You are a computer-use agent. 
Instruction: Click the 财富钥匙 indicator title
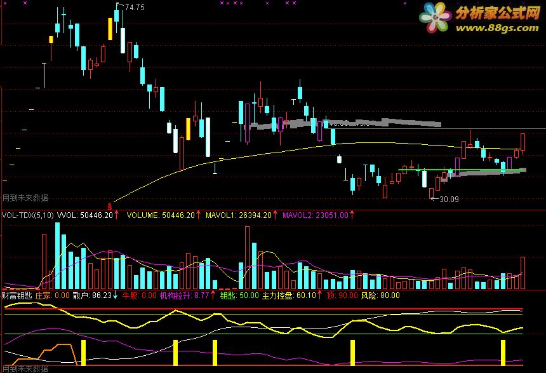coord(17,295)
